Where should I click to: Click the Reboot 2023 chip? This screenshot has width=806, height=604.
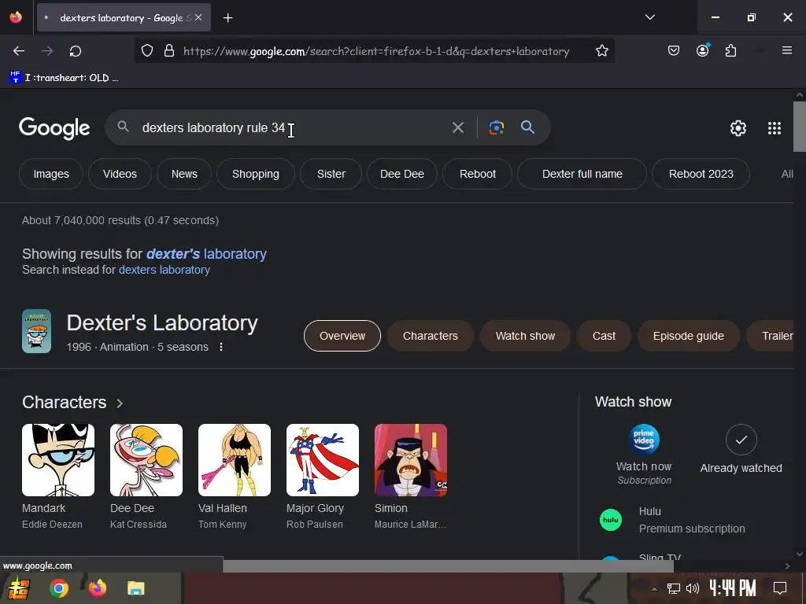point(701,174)
